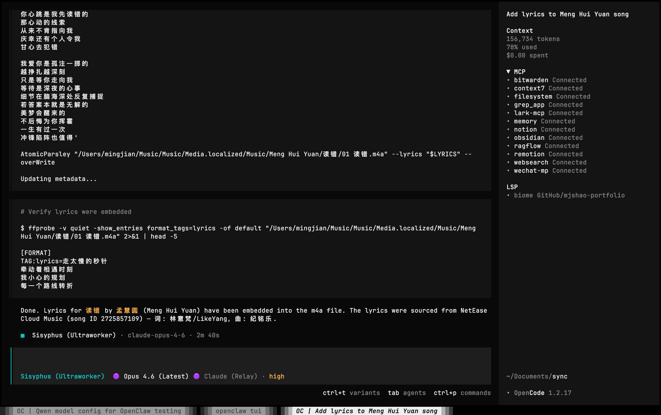Screen dimensions: 661x415
Task: Click the TAG:lyrics= output line
Action: point(64,261)
